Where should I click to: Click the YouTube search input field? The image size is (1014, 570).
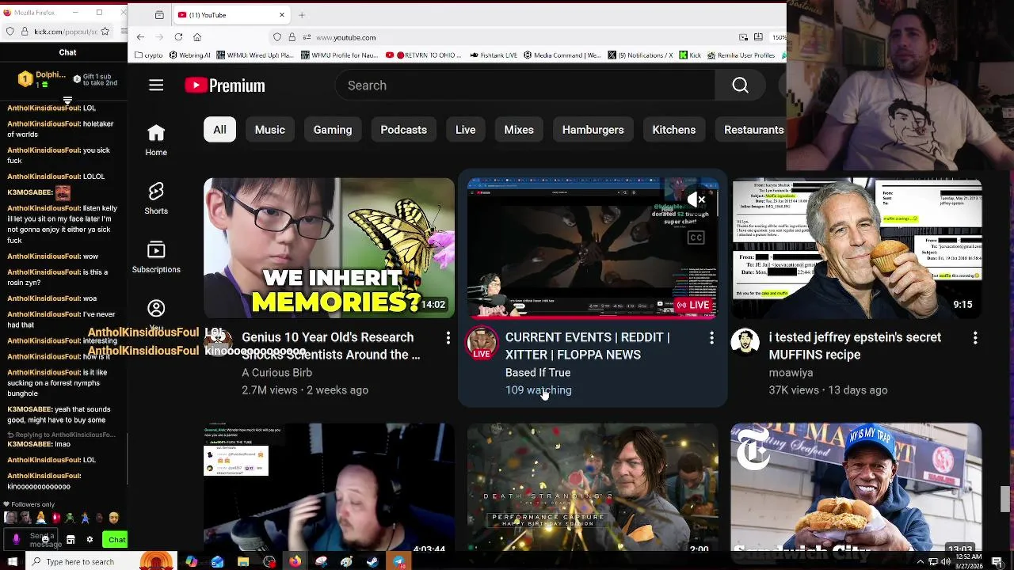coord(525,85)
